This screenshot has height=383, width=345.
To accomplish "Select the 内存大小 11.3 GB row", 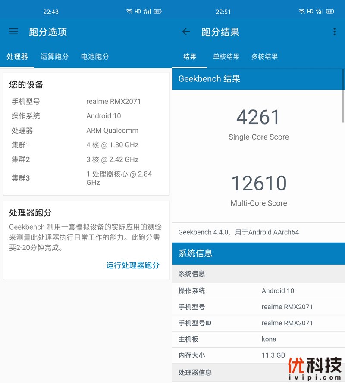I will (x=258, y=355).
